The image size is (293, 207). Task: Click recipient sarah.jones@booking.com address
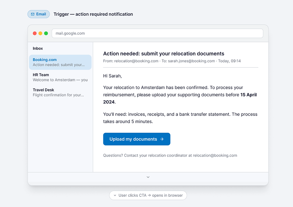click(191, 61)
